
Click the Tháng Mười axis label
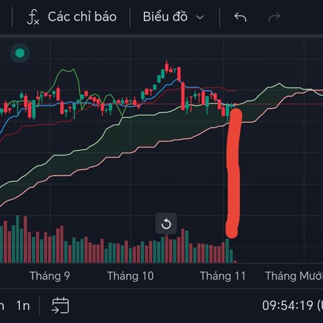click(x=293, y=276)
